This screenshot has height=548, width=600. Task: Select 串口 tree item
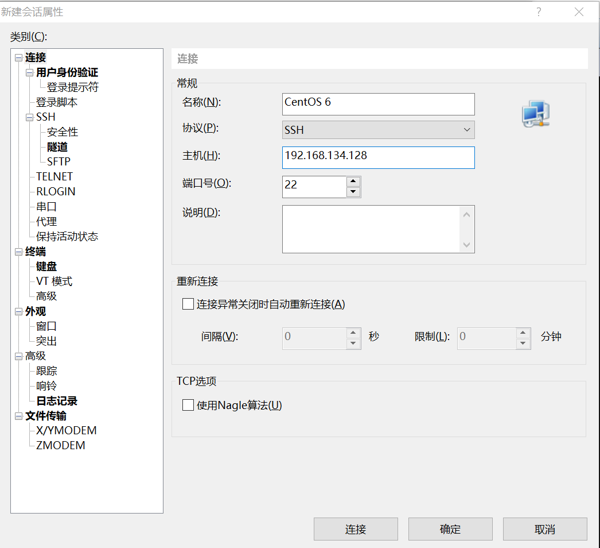pyautogui.click(x=46, y=207)
